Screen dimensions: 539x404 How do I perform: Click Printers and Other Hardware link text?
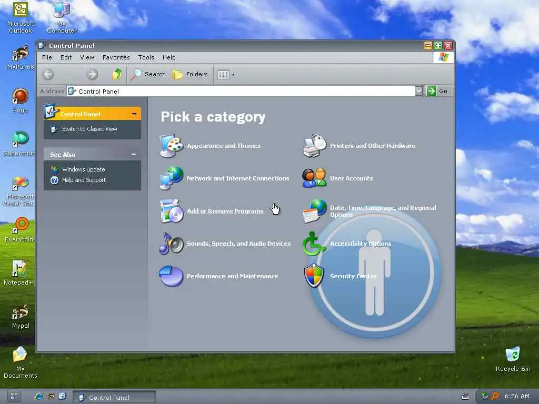373,146
